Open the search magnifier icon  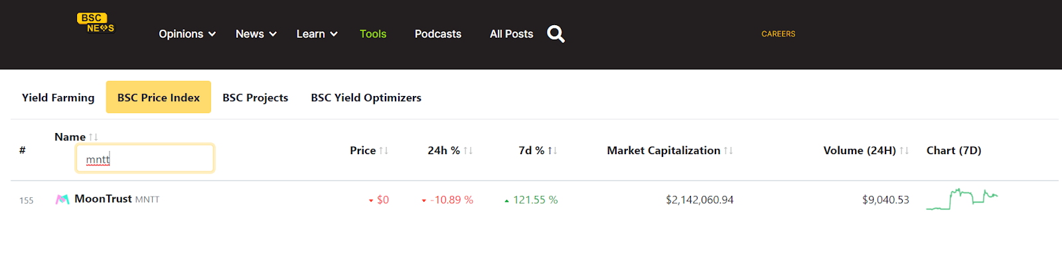tap(556, 34)
